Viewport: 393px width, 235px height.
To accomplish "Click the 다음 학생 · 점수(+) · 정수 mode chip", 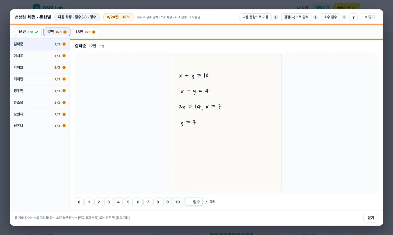I will 77,17.
